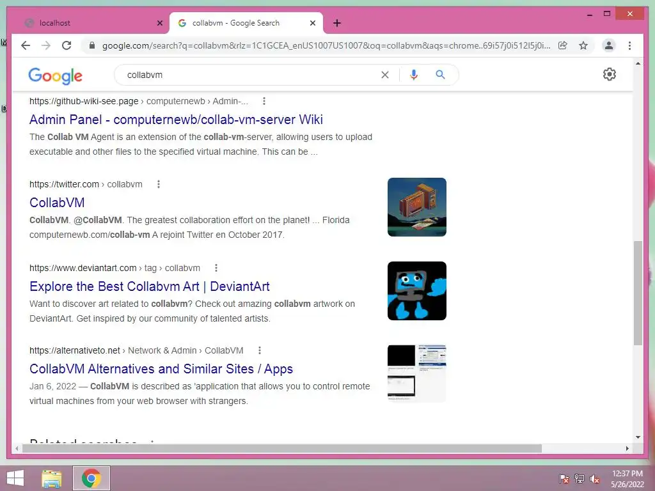Click the muted speaker volume icon

[594, 478]
